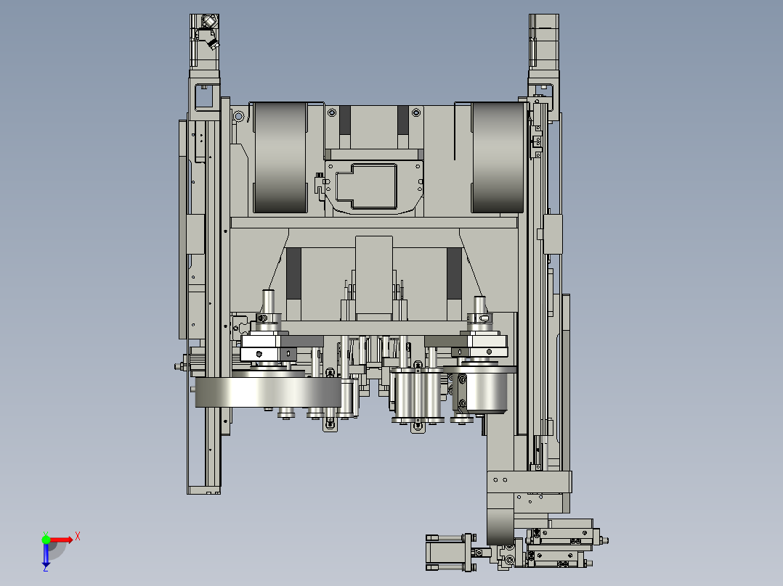
Task: Select the pneumatic cylinder at bottom right
Action: coord(451,553)
